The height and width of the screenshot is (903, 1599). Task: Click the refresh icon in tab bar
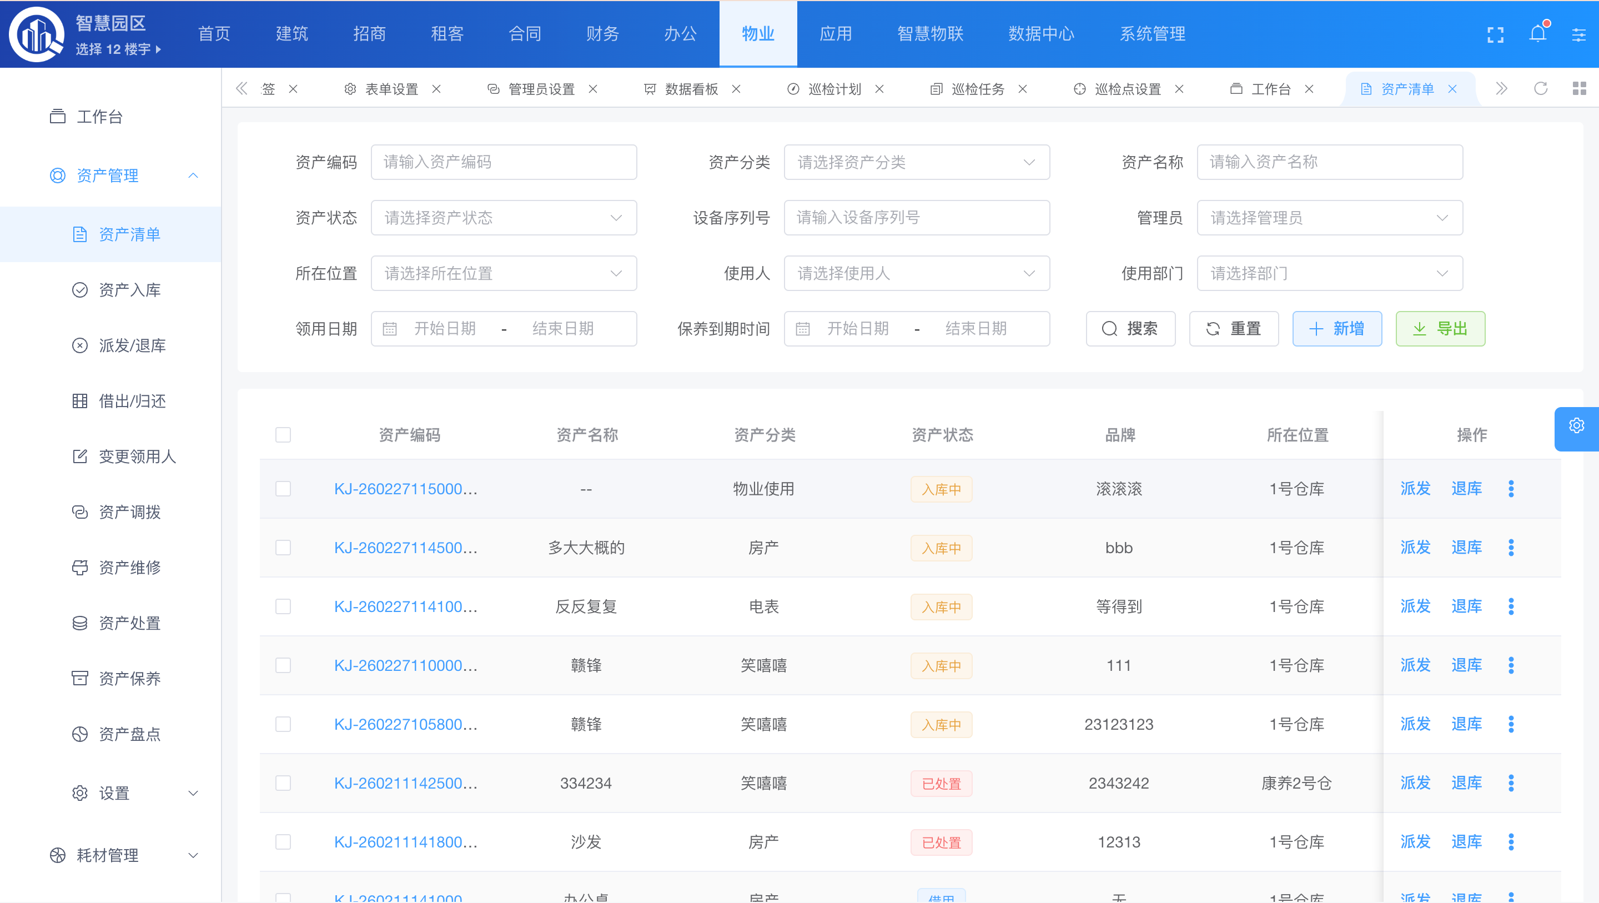(1540, 89)
